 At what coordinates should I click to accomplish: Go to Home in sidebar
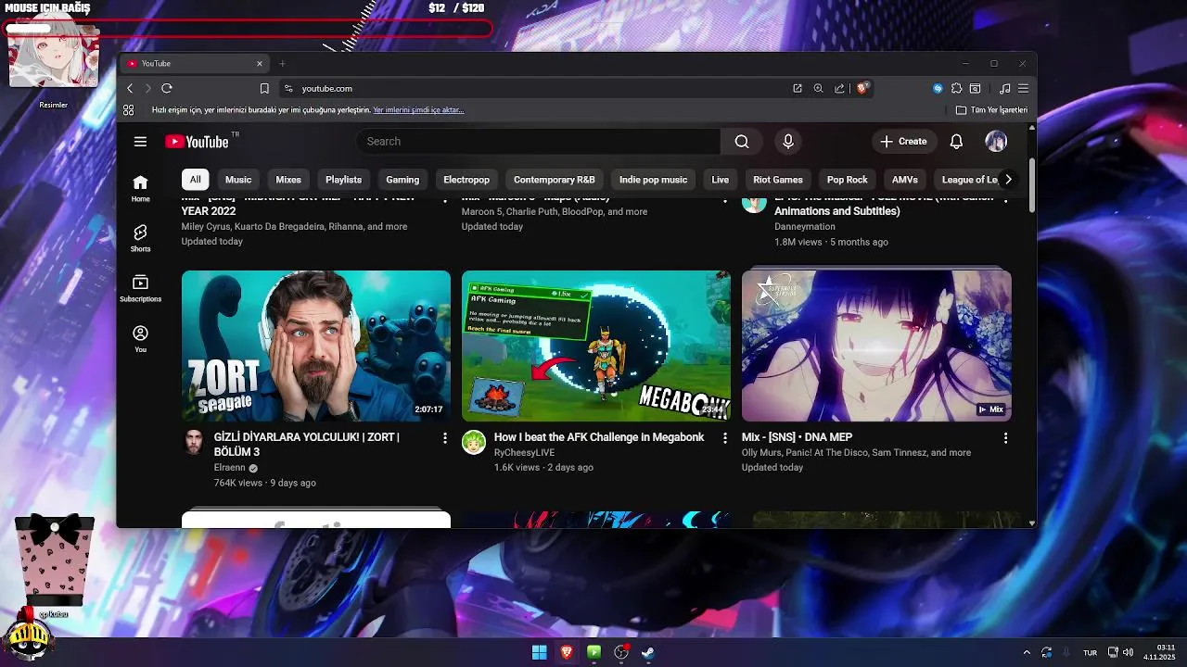(x=140, y=188)
